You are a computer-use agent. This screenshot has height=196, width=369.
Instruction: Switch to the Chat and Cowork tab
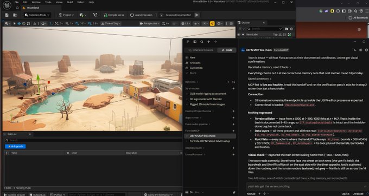point(200,50)
